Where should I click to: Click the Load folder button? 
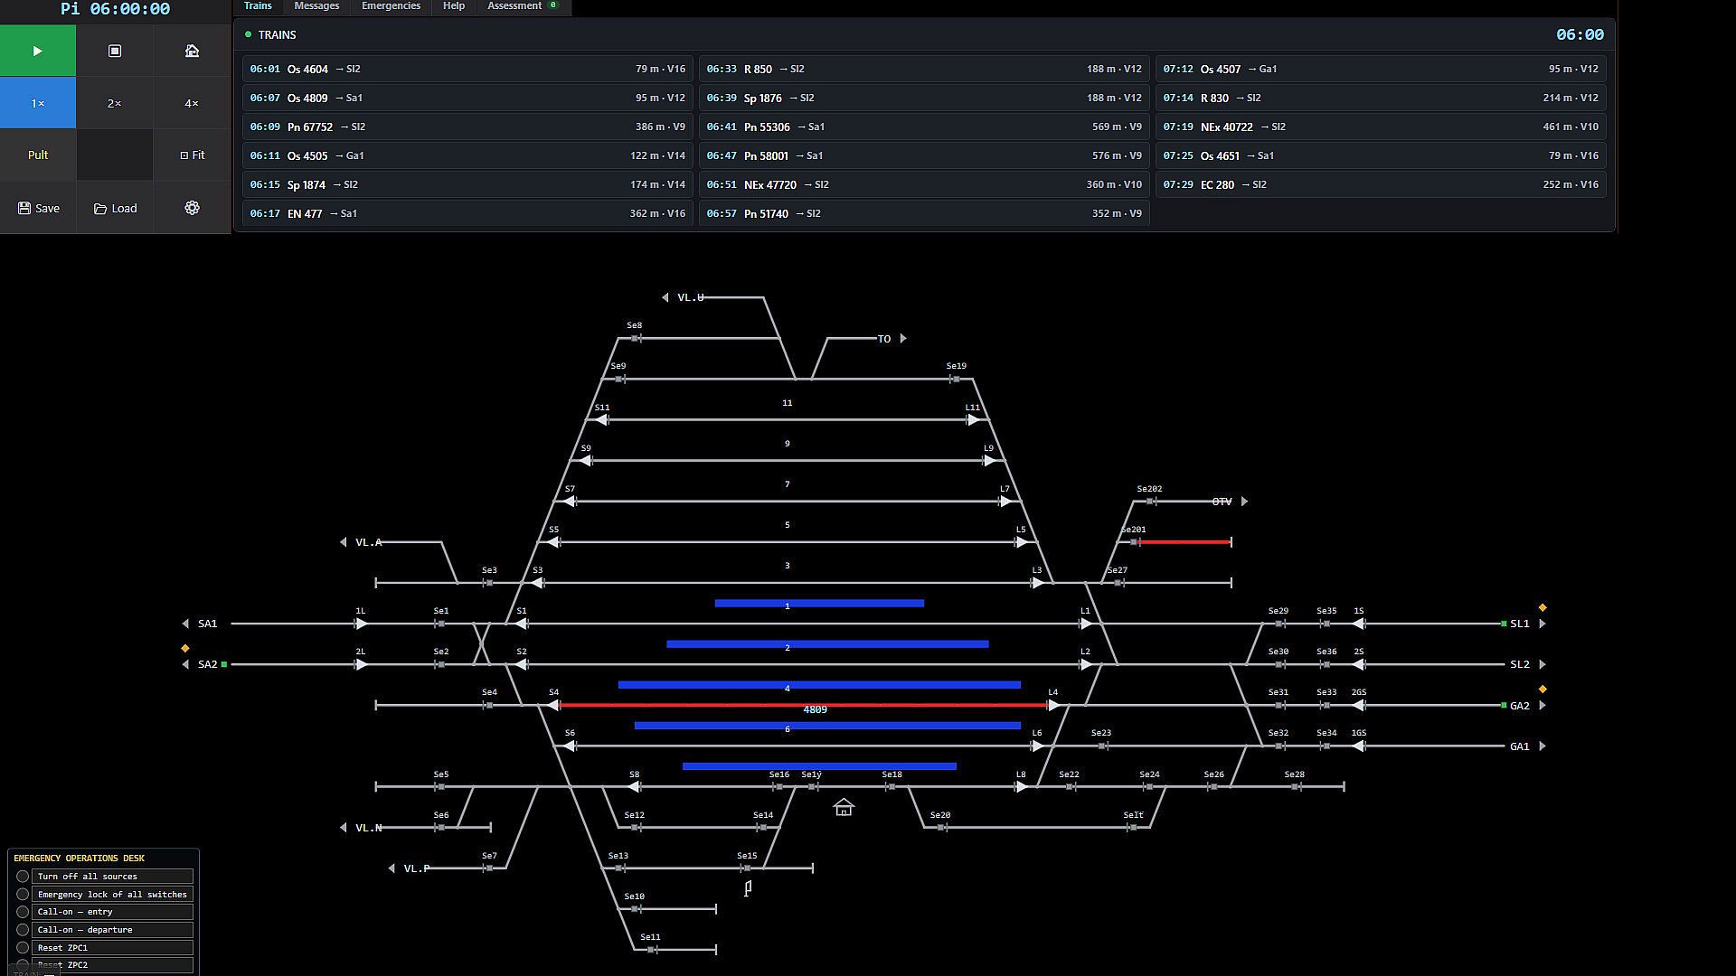(115, 208)
